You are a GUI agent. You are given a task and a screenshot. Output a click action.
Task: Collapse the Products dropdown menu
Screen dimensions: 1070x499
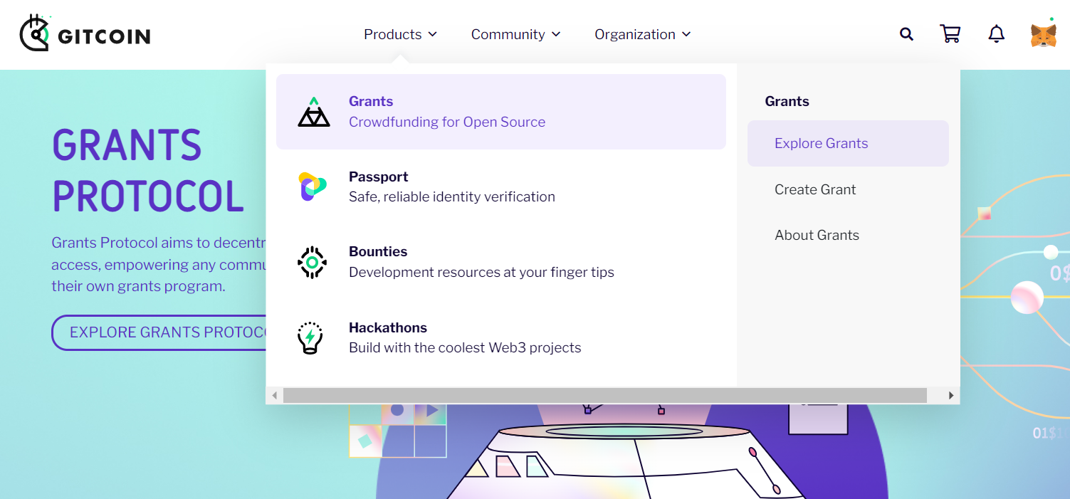pyautogui.click(x=400, y=34)
